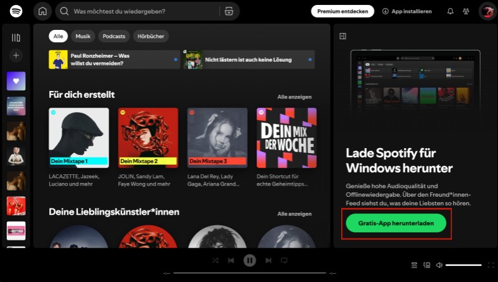Select the Musik filter chip
This screenshot has height=282, width=498.
[83, 36]
